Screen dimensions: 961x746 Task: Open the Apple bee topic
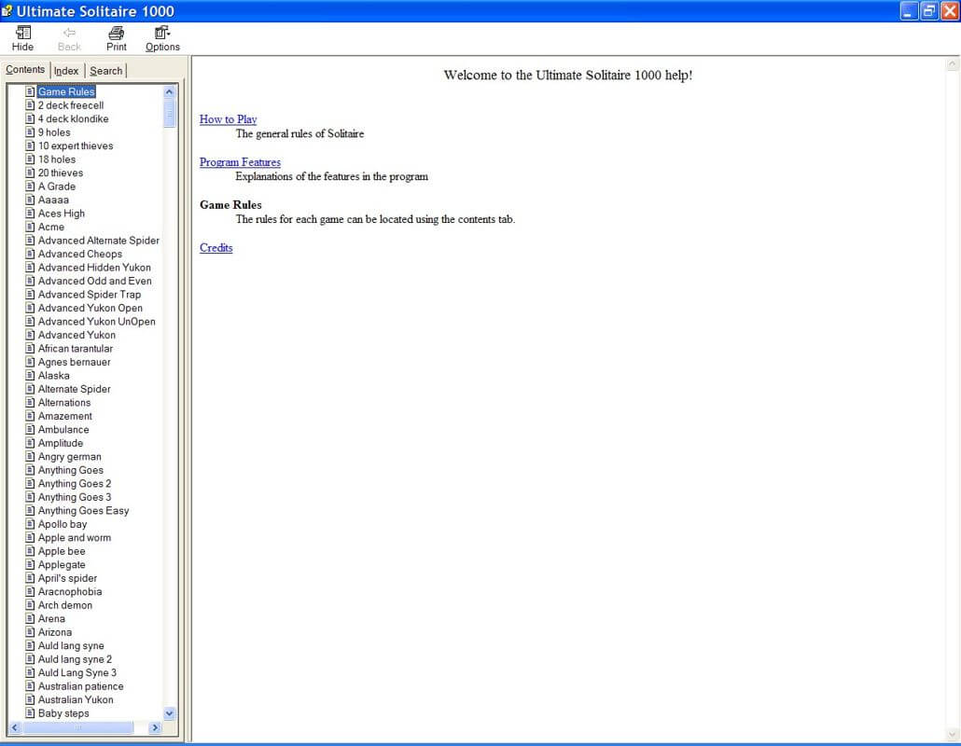[62, 550]
